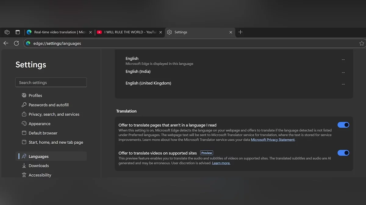This screenshot has width=366, height=205.
Task: Open more options for English language
Action: pyautogui.click(x=343, y=60)
